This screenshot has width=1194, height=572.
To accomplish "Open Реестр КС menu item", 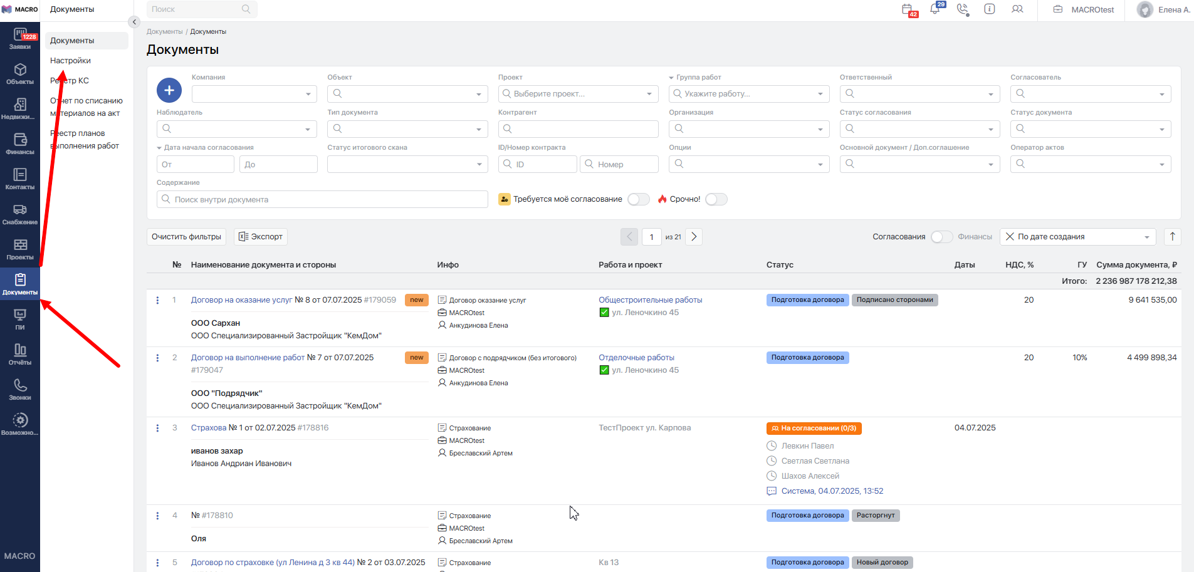I will click(x=70, y=81).
